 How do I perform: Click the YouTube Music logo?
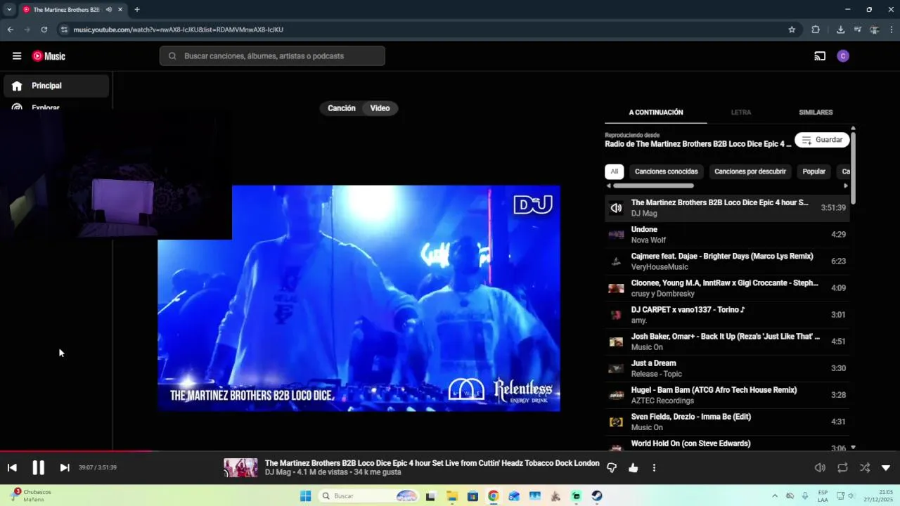pyautogui.click(x=49, y=56)
